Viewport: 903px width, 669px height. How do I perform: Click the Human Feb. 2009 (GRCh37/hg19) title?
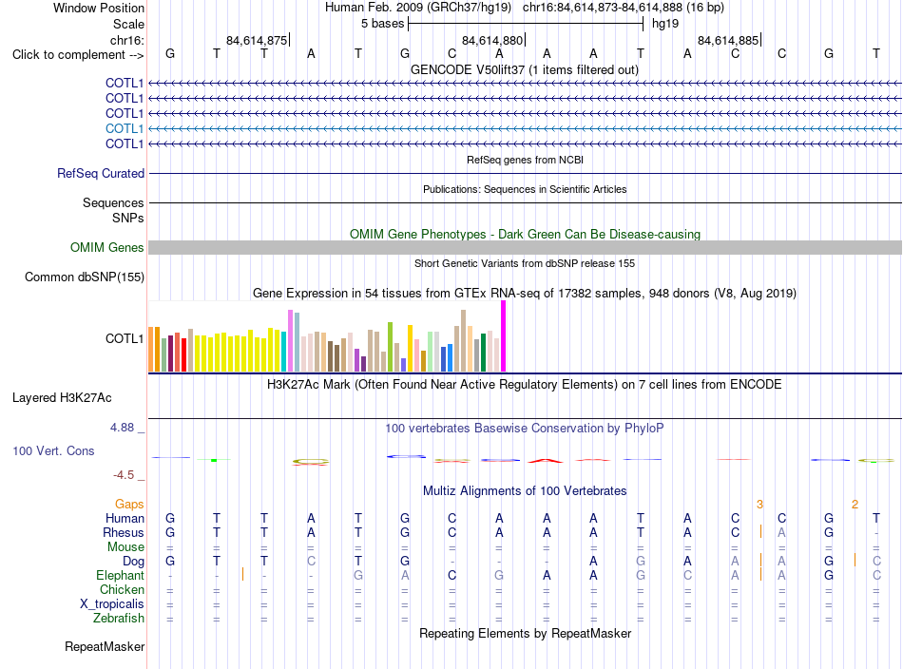click(418, 8)
